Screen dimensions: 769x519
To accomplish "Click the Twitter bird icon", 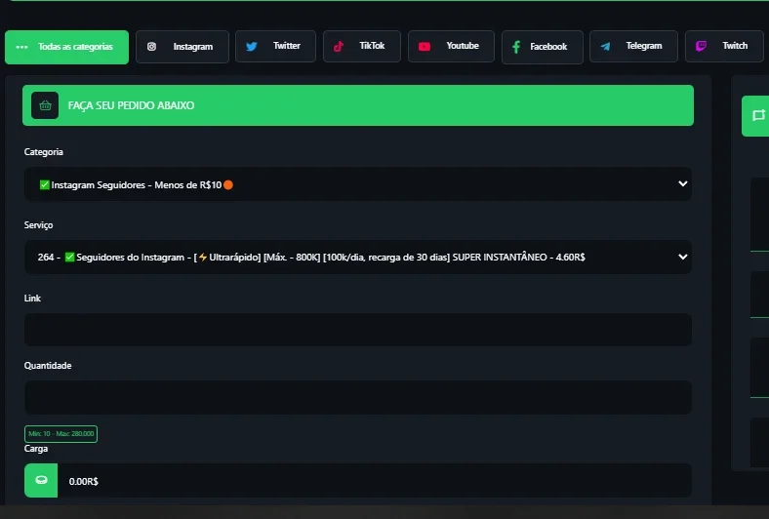I will click(252, 47).
